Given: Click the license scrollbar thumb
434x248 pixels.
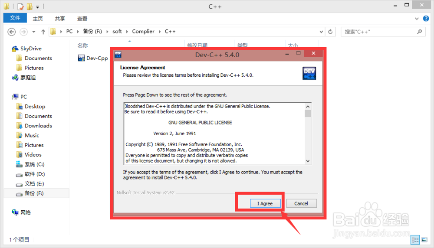Looking at the screenshot, I should pyautogui.click(x=308, y=114).
